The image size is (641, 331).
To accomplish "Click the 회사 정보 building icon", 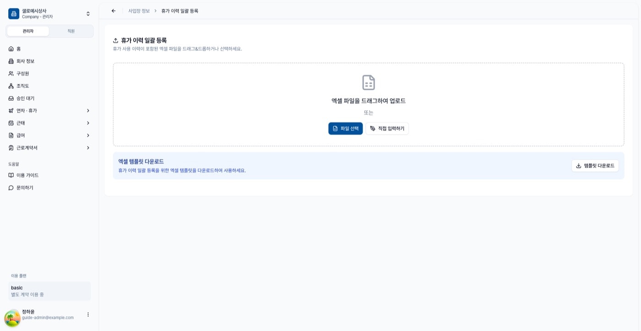I will (11, 61).
